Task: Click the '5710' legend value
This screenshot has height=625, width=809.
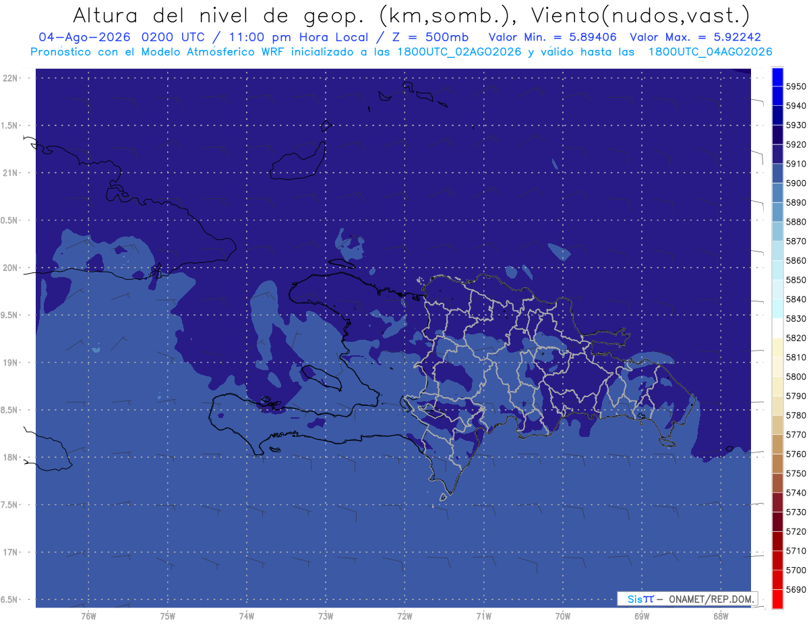Action: click(796, 551)
